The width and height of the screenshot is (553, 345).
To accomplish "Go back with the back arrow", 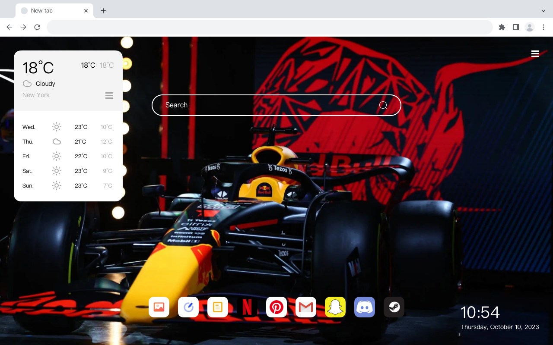I will coord(10,27).
